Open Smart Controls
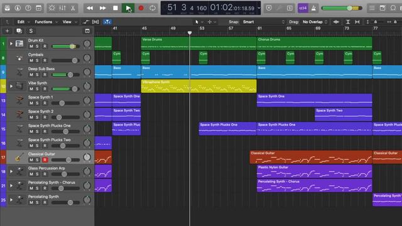The width and height of the screenshot is (402, 226). 52,8
